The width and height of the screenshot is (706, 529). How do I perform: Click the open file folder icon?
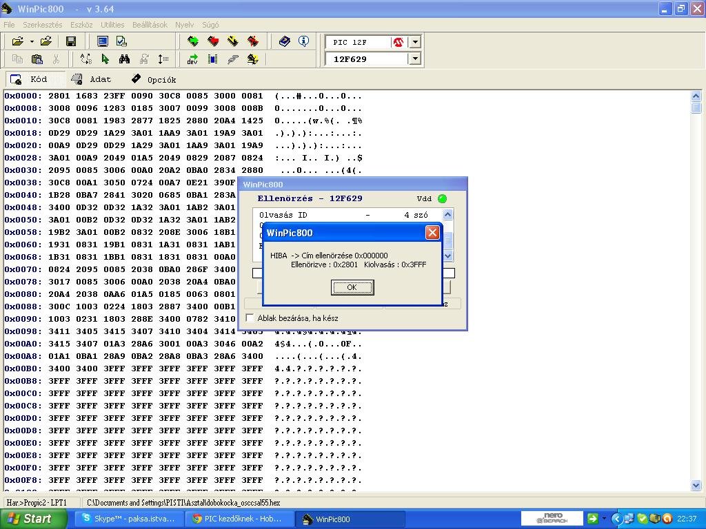point(18,41)
